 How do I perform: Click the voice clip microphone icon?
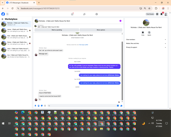point(35,106)
